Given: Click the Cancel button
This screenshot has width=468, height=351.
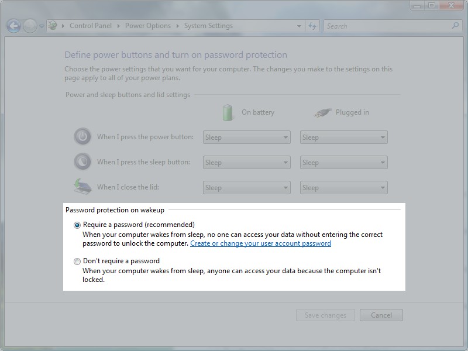Looking at the screenshot, I should 381,315.
